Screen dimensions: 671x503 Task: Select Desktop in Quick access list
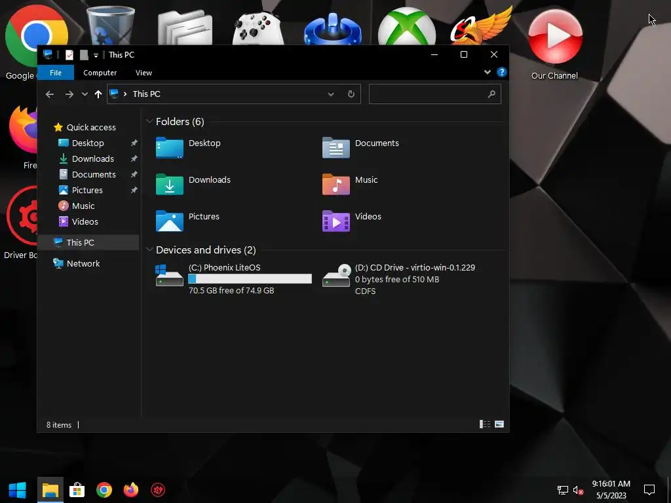pyautogui.click(x=88, y=143)
